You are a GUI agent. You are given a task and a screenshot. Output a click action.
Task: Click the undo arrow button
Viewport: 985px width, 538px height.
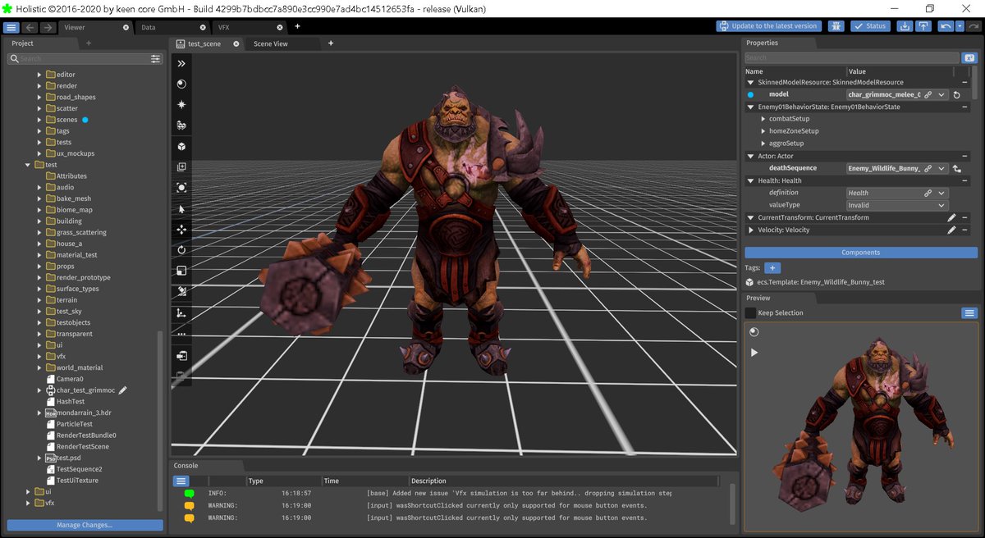[946, 26]
